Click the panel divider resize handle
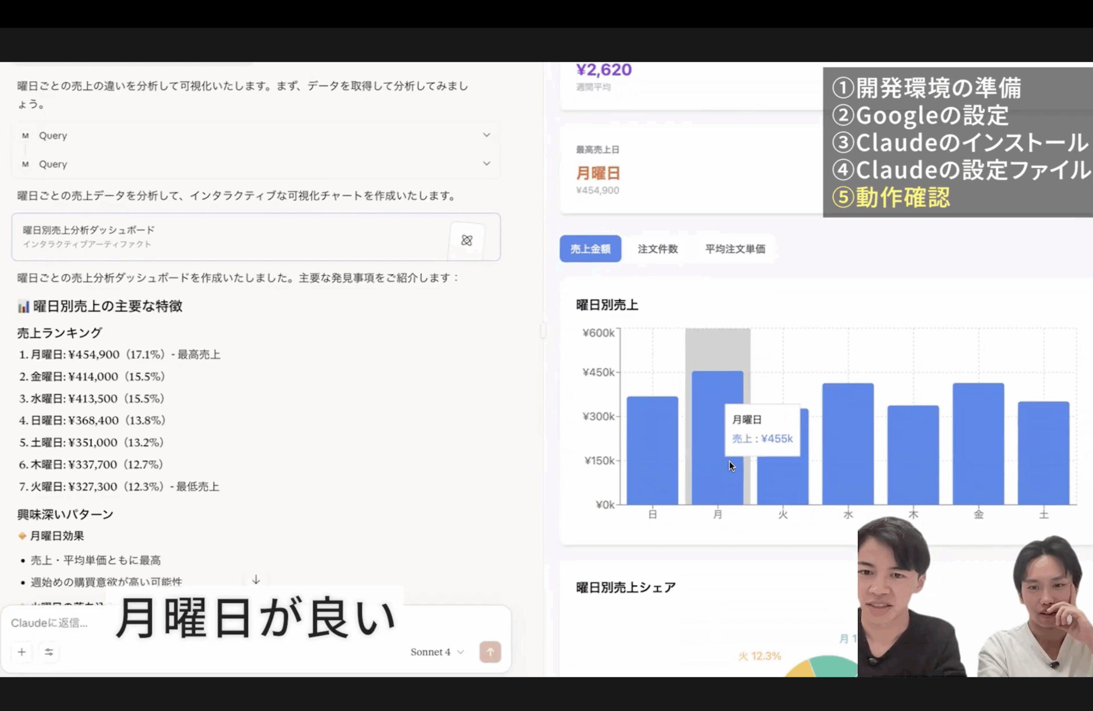The width and height of the screenshot is (1093, 711). pos(543,330)
